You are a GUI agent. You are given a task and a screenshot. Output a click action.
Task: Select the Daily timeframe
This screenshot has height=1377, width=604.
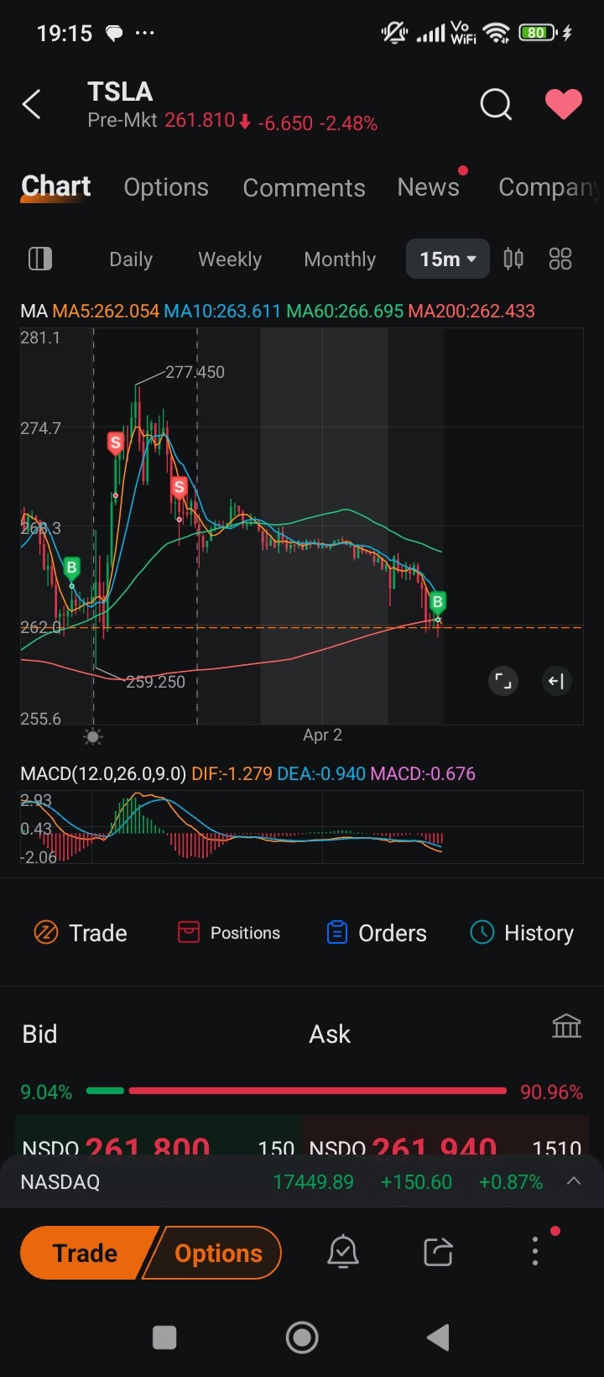pyautogui.click(x=131, y=259)
